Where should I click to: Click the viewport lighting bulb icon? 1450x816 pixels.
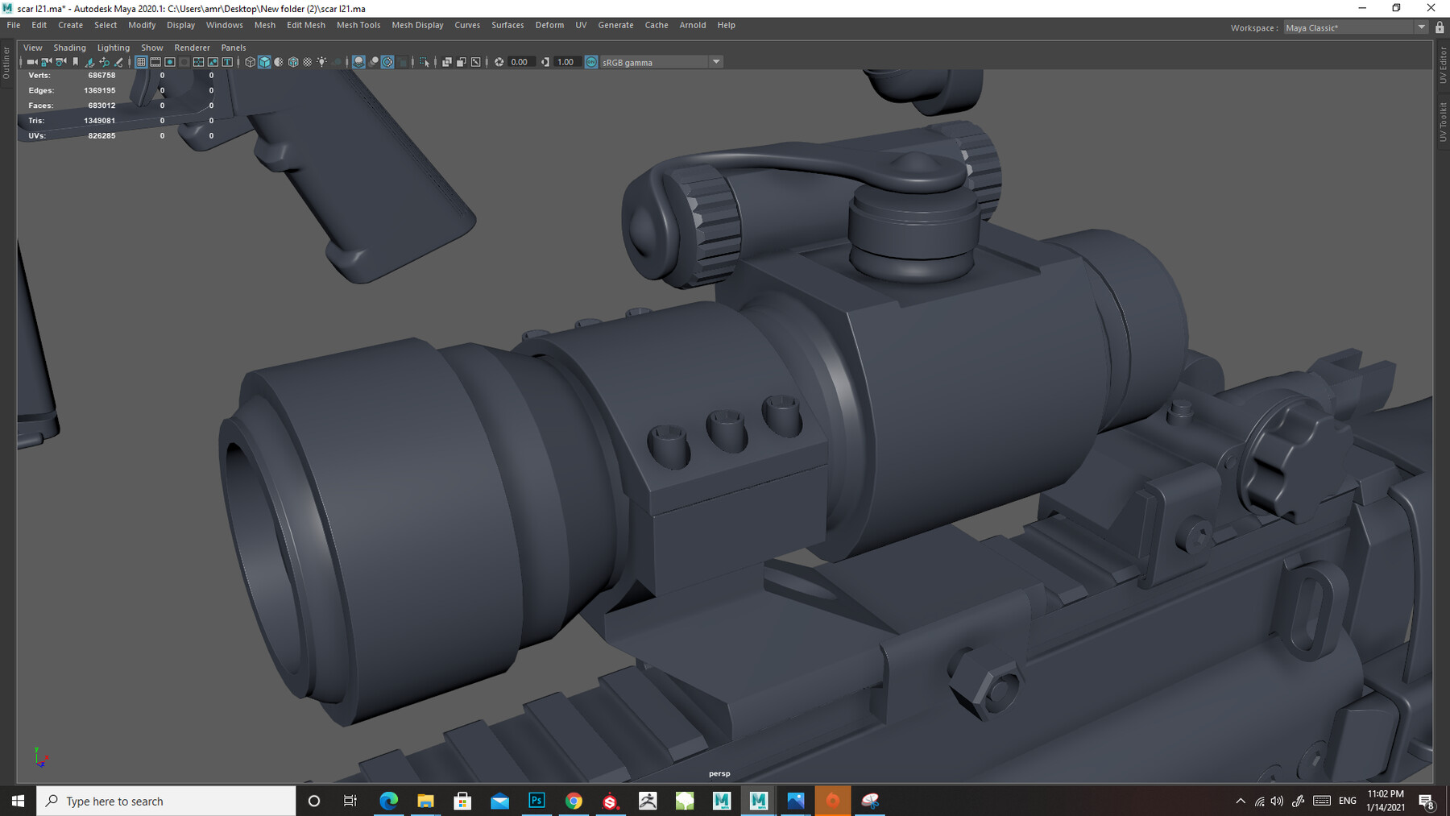point(321,62)
